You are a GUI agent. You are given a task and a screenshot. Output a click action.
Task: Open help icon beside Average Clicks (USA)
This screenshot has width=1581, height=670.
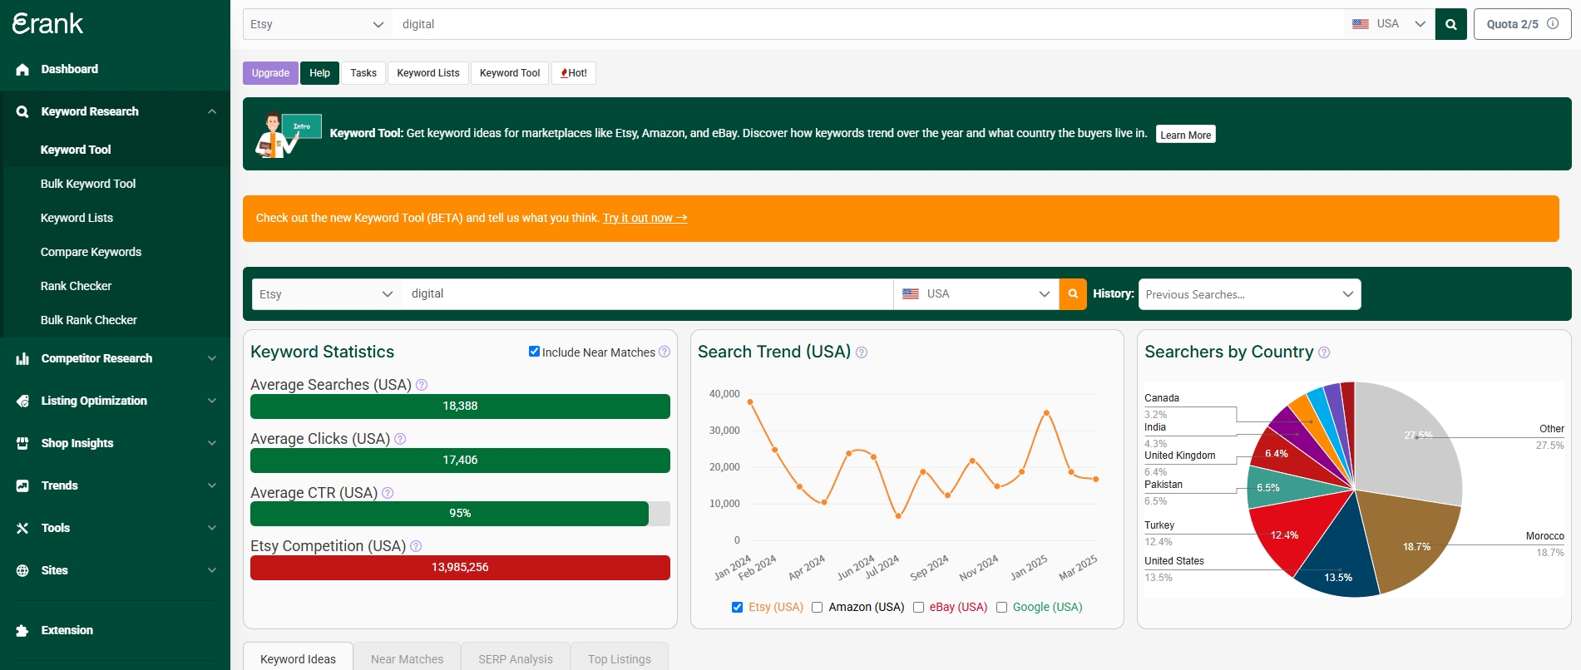tap(400, 439)
